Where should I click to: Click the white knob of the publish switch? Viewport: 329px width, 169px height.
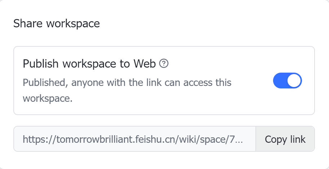pos(294,81)
